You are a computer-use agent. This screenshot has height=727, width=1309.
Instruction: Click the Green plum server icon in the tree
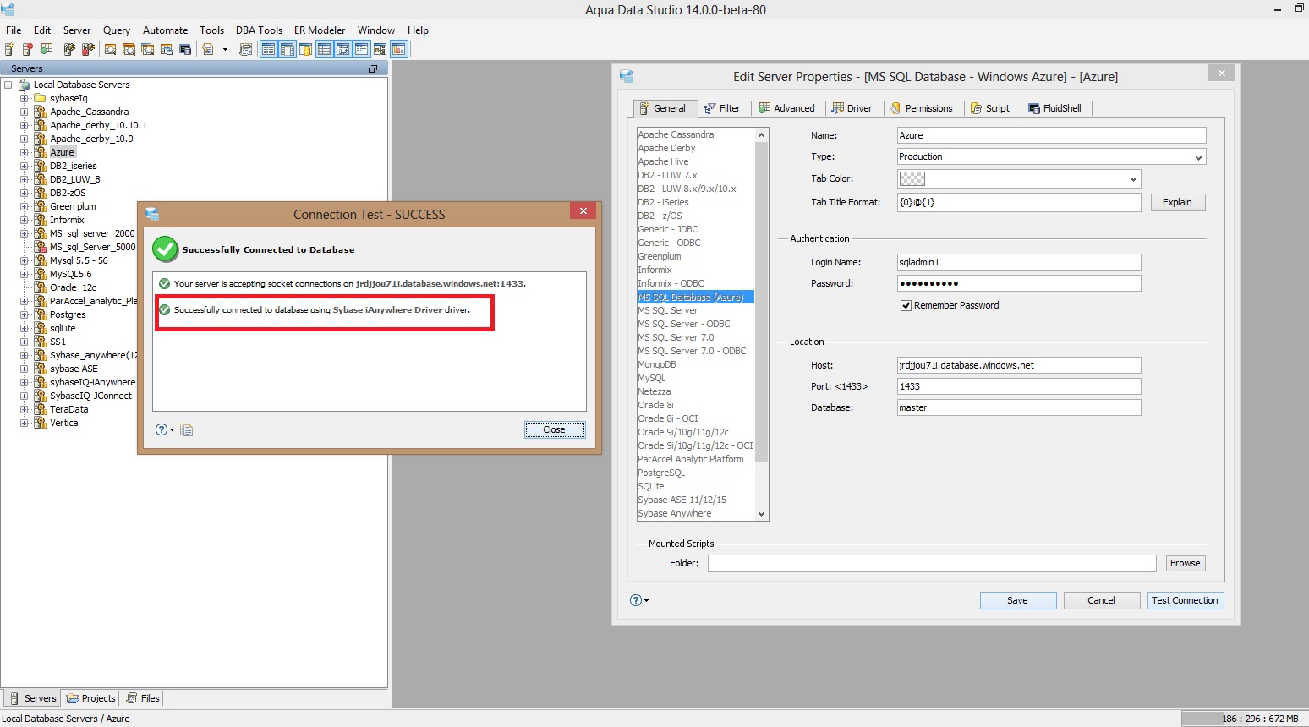(40, 206)
